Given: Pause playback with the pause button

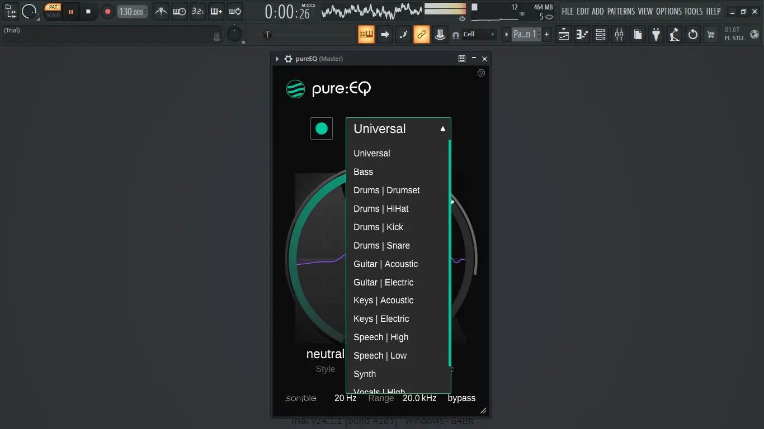Looking at the screenshot, I should point(70,11).
